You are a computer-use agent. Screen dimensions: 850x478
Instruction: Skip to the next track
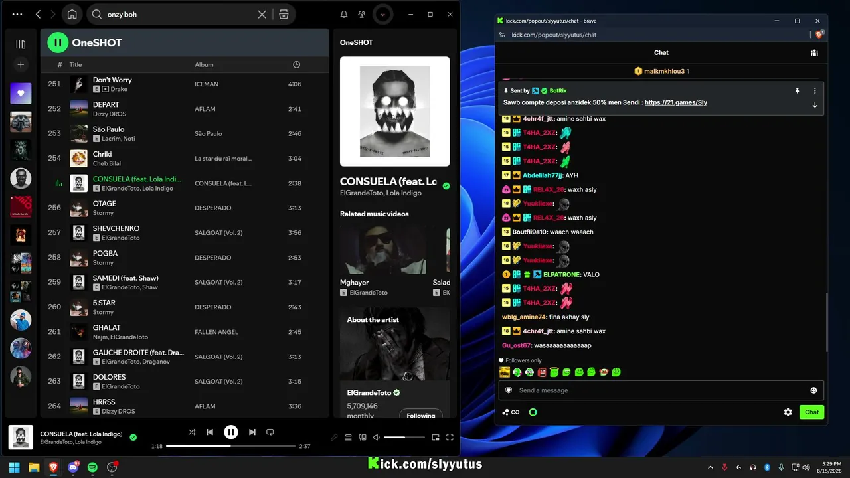(x=252, y=432)
